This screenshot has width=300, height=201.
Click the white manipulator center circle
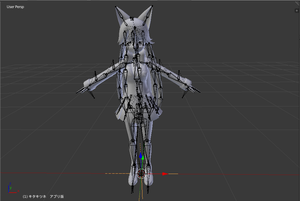141,174
